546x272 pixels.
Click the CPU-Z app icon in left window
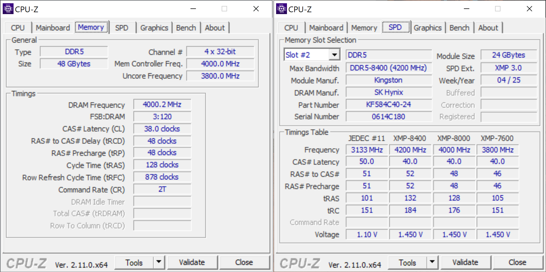8,9
